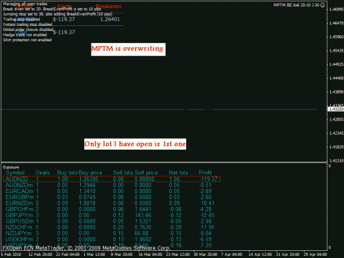The width and height of the screenshot is (344, 258).
Task: Click the 29 Apr 04:00 time label
Action: pos(315,255)
